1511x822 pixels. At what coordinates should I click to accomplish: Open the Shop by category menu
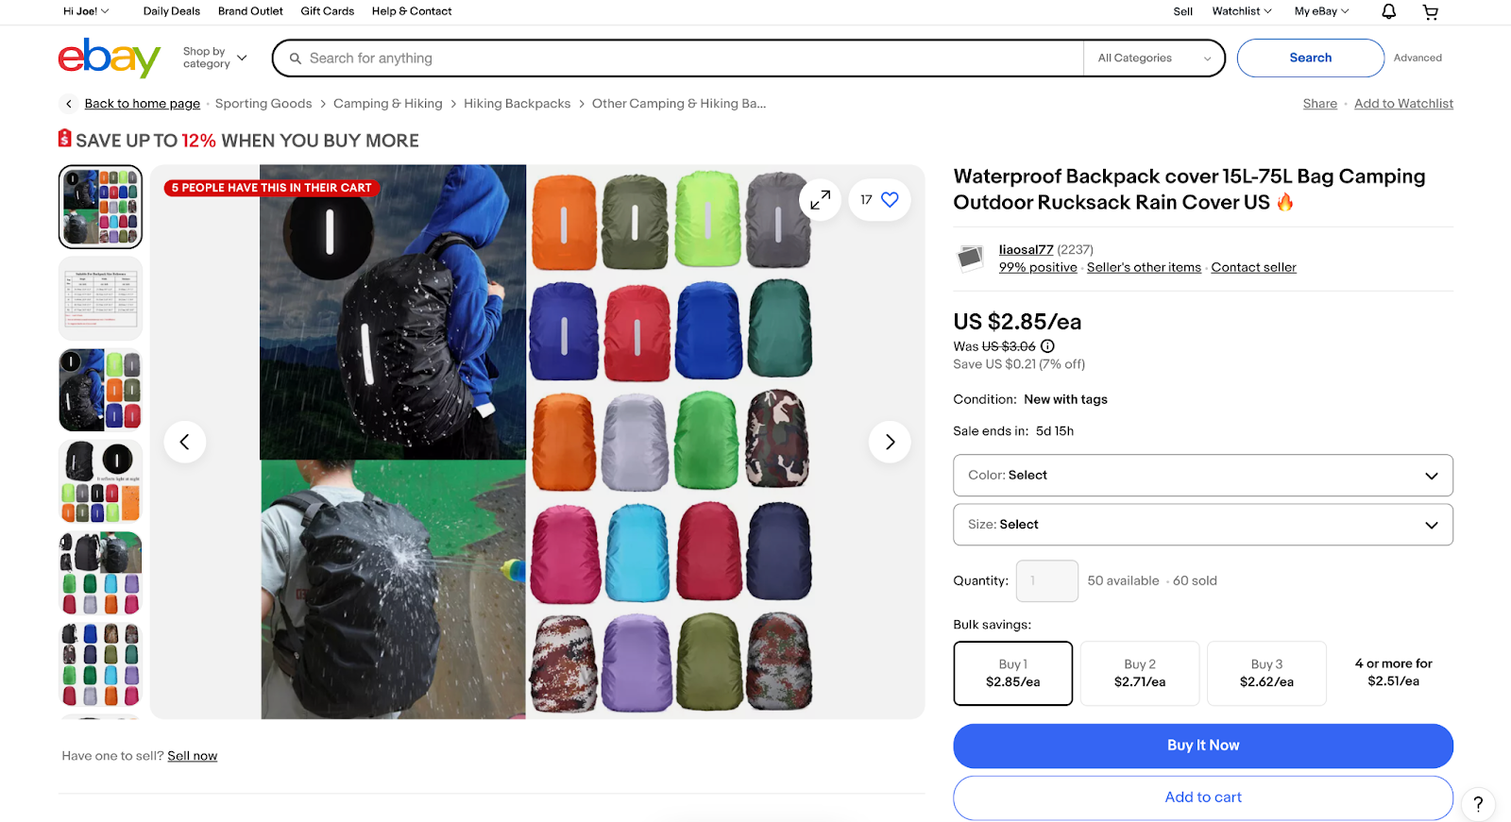pyautogui.click(x=210, y=58)
